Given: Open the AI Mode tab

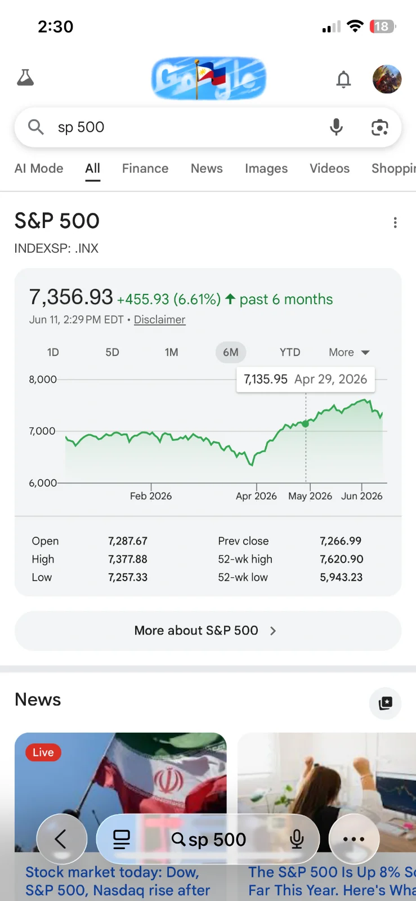Looking at the screenshot, I should 39,168.
